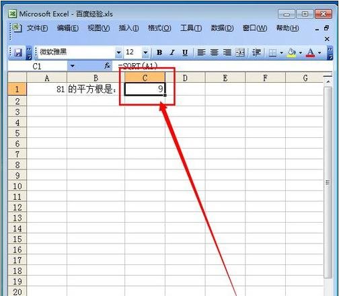
Task: Toggle Underline formatting
Action: pos(185,52)
